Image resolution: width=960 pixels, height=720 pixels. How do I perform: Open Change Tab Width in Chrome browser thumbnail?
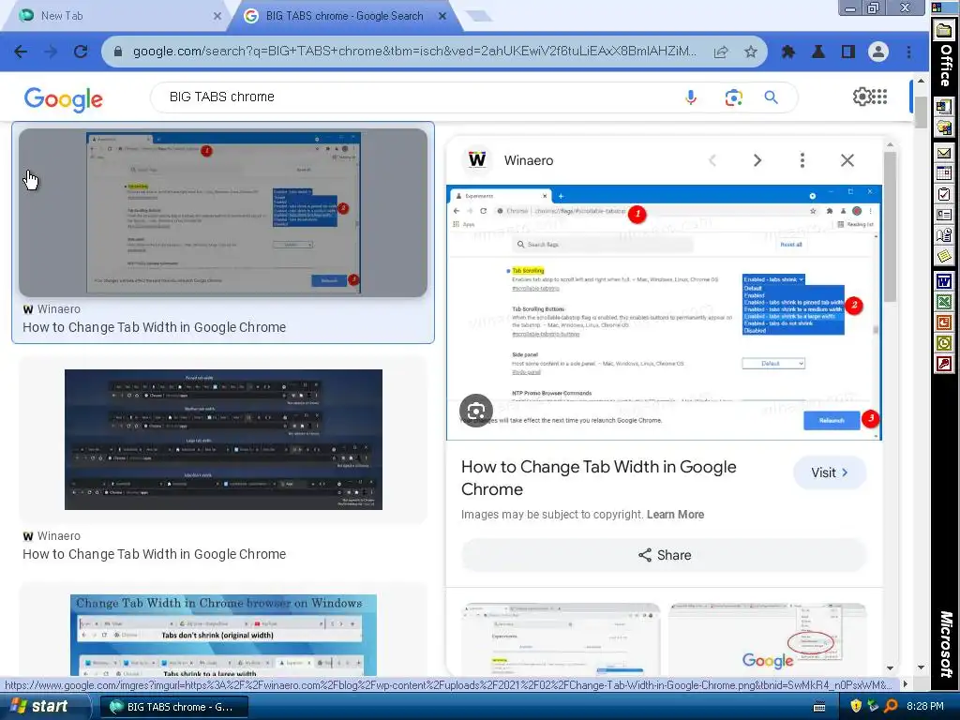coord(223,635)
